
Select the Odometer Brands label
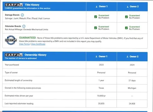(13, 26)
